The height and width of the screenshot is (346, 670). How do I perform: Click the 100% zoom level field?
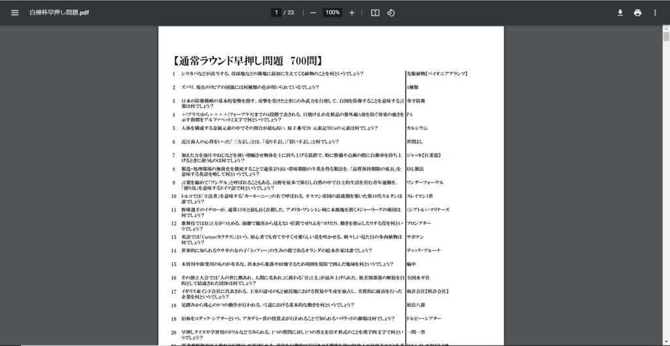332,12
